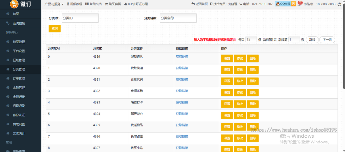Click 删除 for 食堂代买 row
345x152 pixels.
pos(253,81)
